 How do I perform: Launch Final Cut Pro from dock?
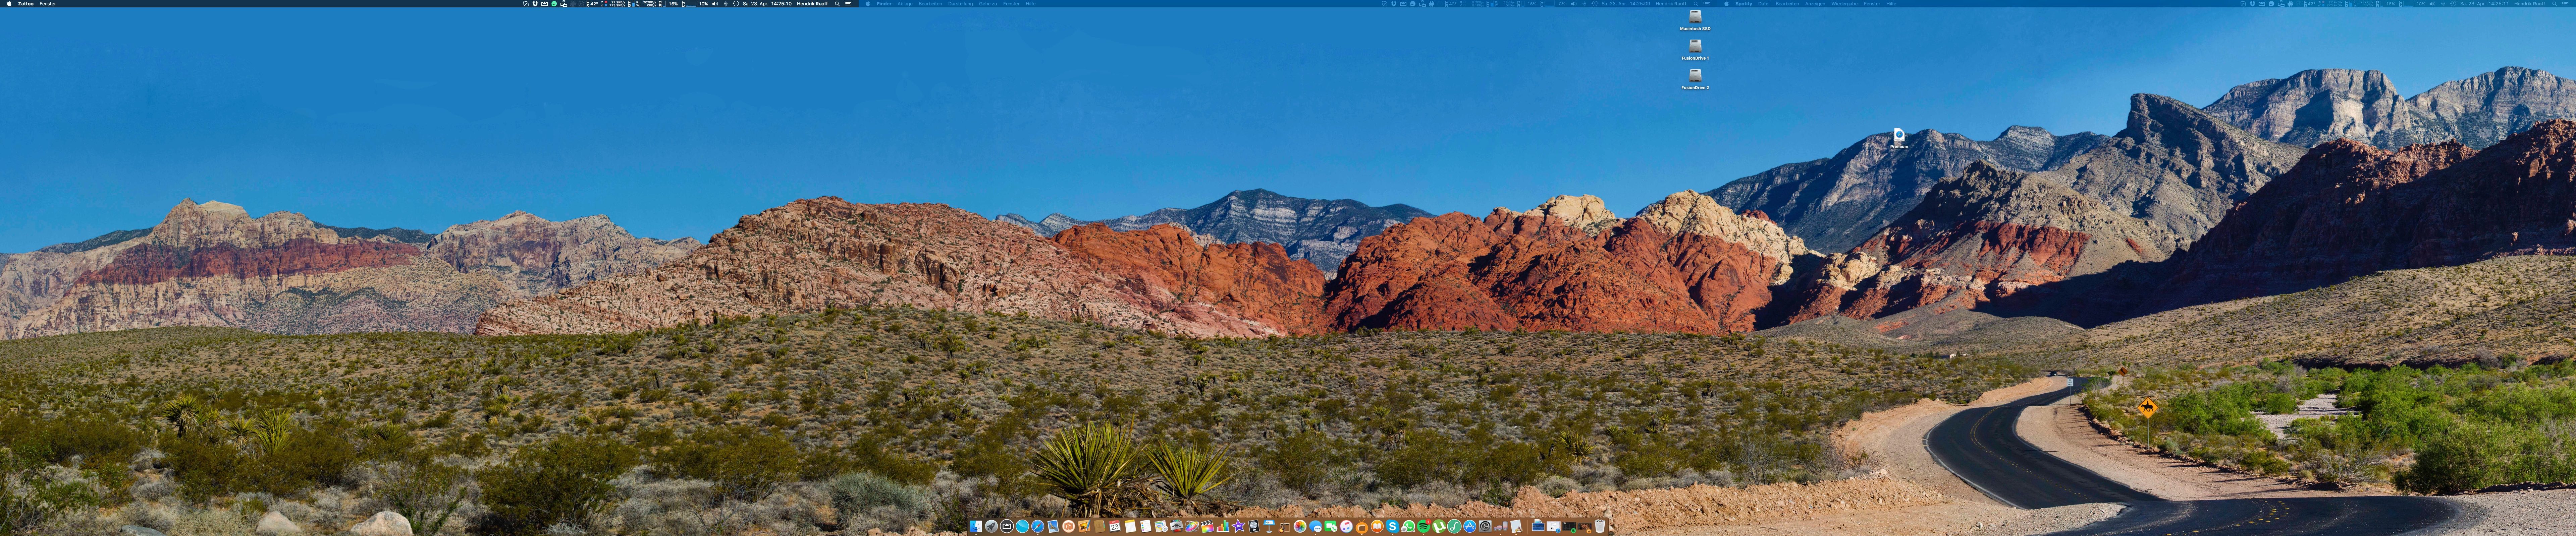(x=1207, y=526)
